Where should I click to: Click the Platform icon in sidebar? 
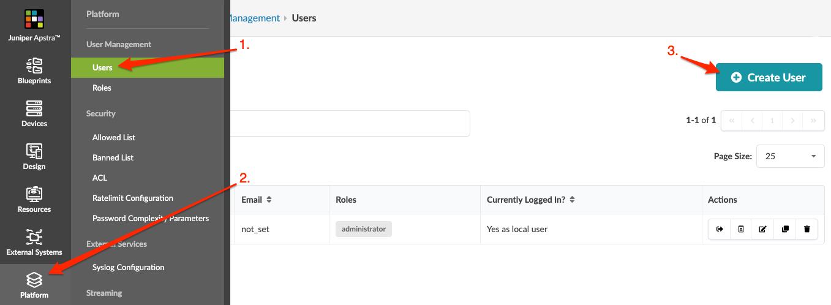(x=34, y=285)
